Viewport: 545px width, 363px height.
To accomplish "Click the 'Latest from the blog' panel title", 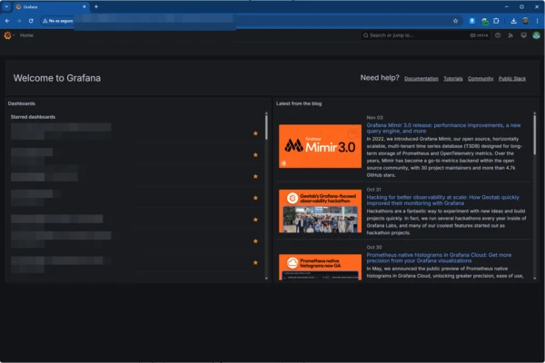I will (299, 103).
